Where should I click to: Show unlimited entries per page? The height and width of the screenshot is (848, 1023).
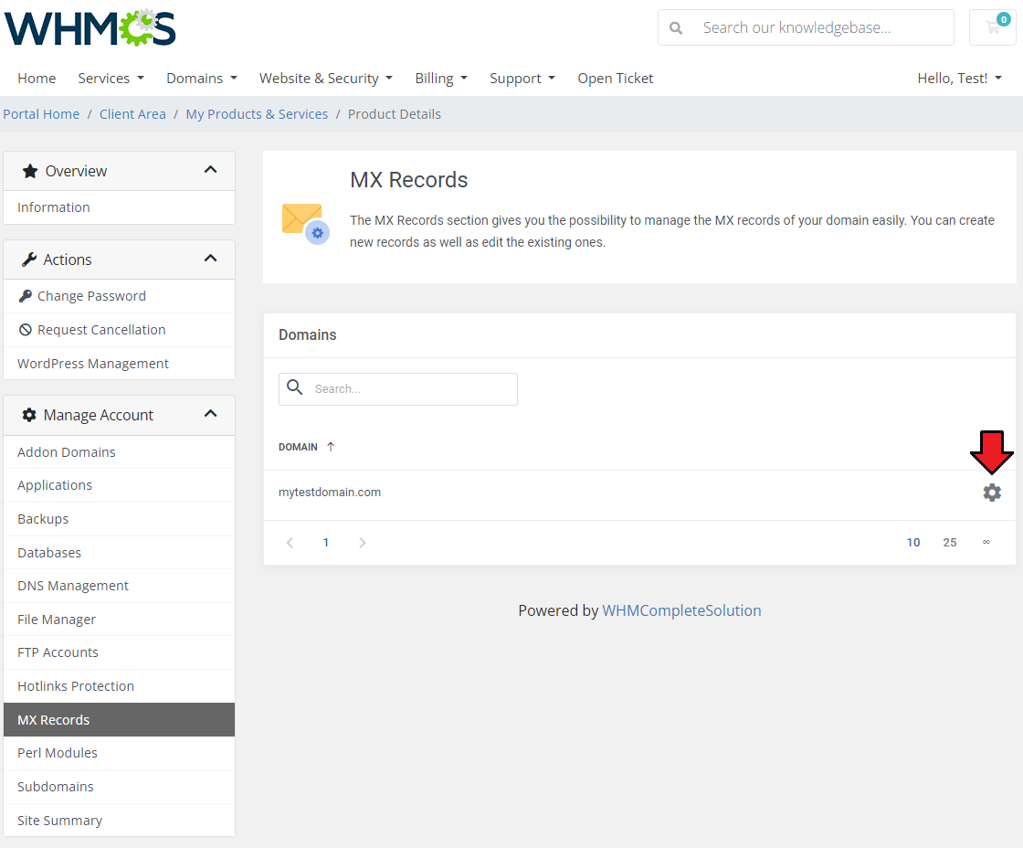click(x=986, y=542)
